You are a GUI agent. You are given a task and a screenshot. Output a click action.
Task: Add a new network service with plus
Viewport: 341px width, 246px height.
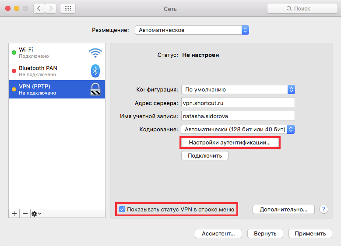pos(14,213)
